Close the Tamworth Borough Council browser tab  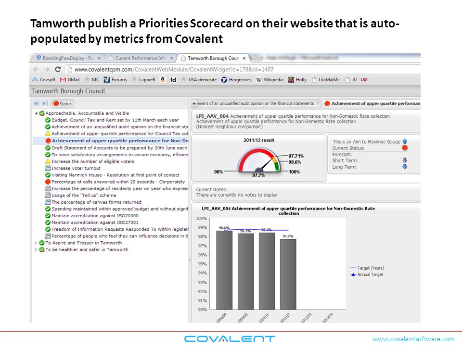pyautogui.click(x=244, y=58)
